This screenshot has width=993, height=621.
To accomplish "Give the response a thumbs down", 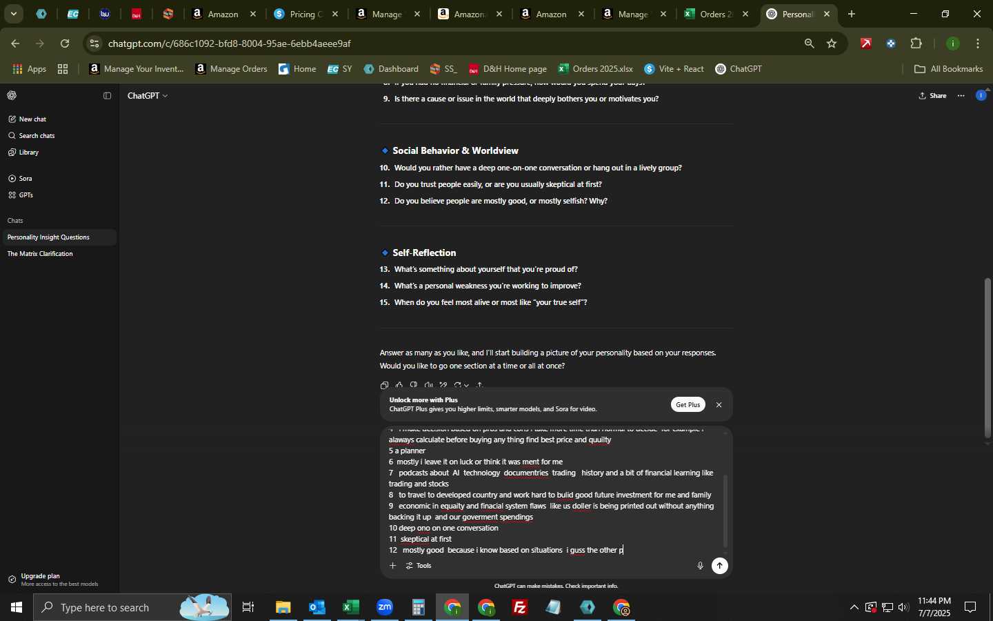I will pyautogui.click(x=413, y=385).
